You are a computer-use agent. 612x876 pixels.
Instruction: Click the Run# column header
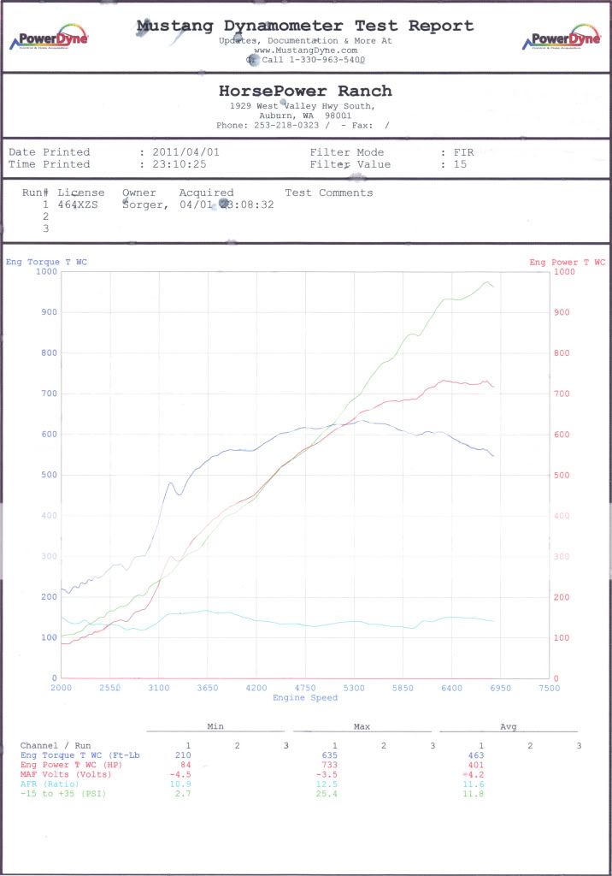coord(35,192)
